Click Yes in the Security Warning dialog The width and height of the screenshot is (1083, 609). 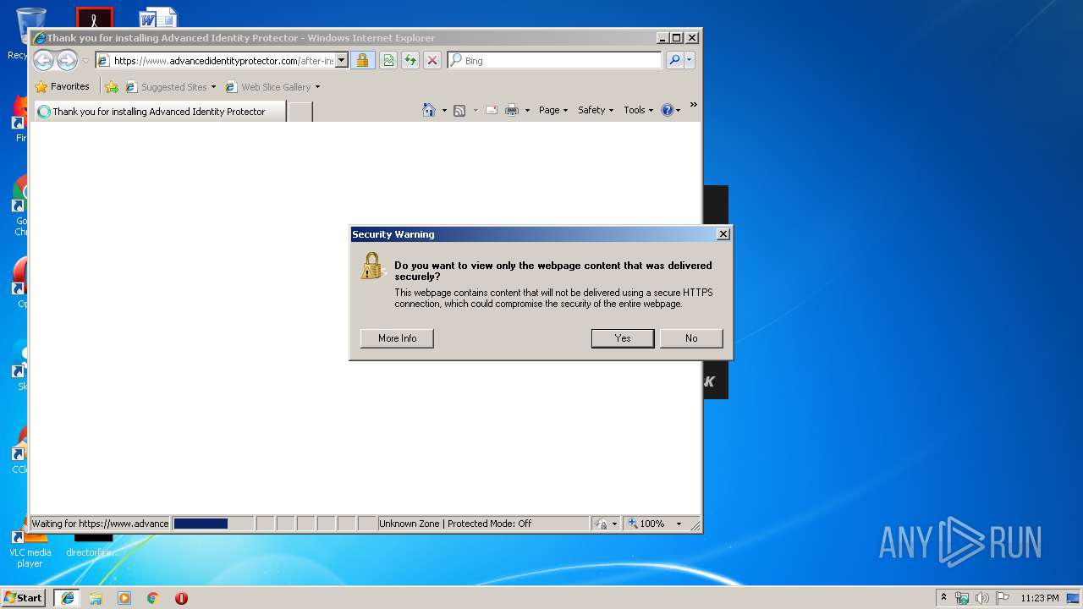tap(623, 338)
